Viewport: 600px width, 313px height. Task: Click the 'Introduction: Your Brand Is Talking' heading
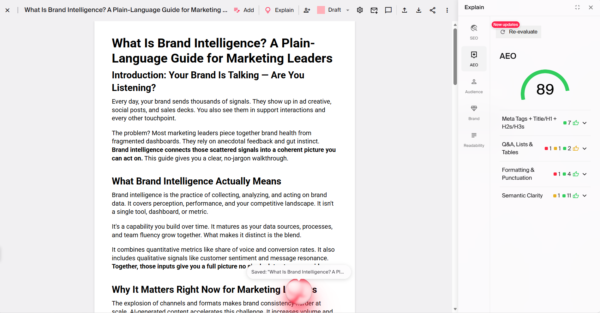tap(208, 81)
